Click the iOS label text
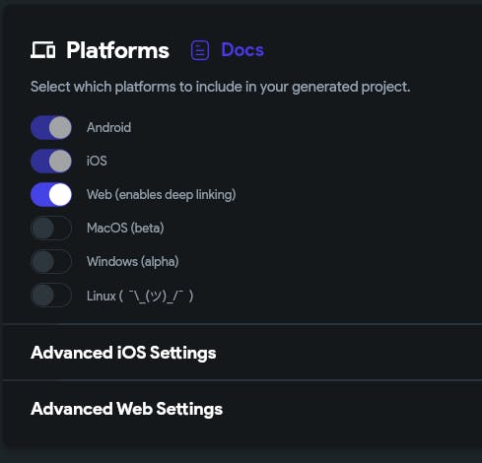The width and height of the screenshot is (482, 463). point(97,161)
